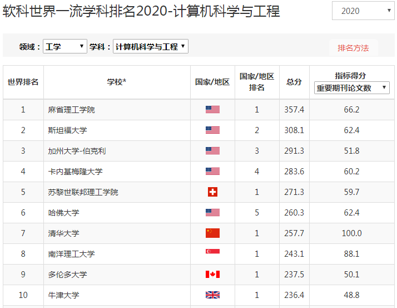Click the 国家/地区排名 column header
The height and width of the screenshot is (308, 397).
257,82
